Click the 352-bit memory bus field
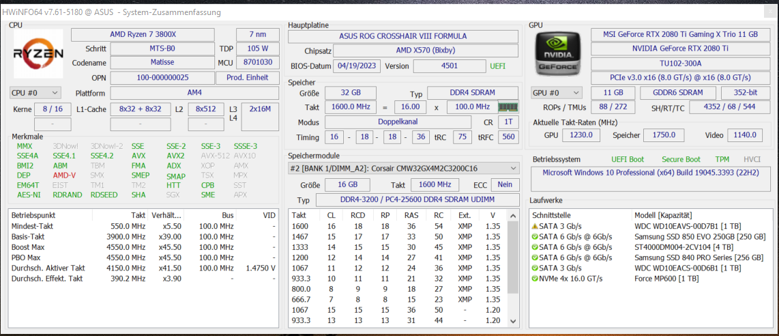This screenshot has width=779, height=336. (745, 93)
